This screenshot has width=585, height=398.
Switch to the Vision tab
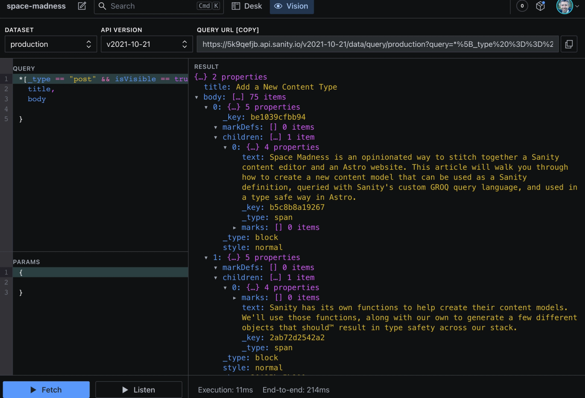[292, 6]
